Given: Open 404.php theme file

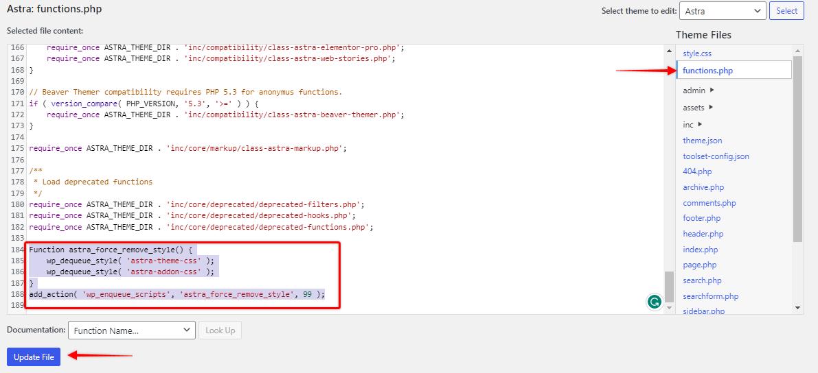Looking at the screenshot, I should click(x=697, y=171).
